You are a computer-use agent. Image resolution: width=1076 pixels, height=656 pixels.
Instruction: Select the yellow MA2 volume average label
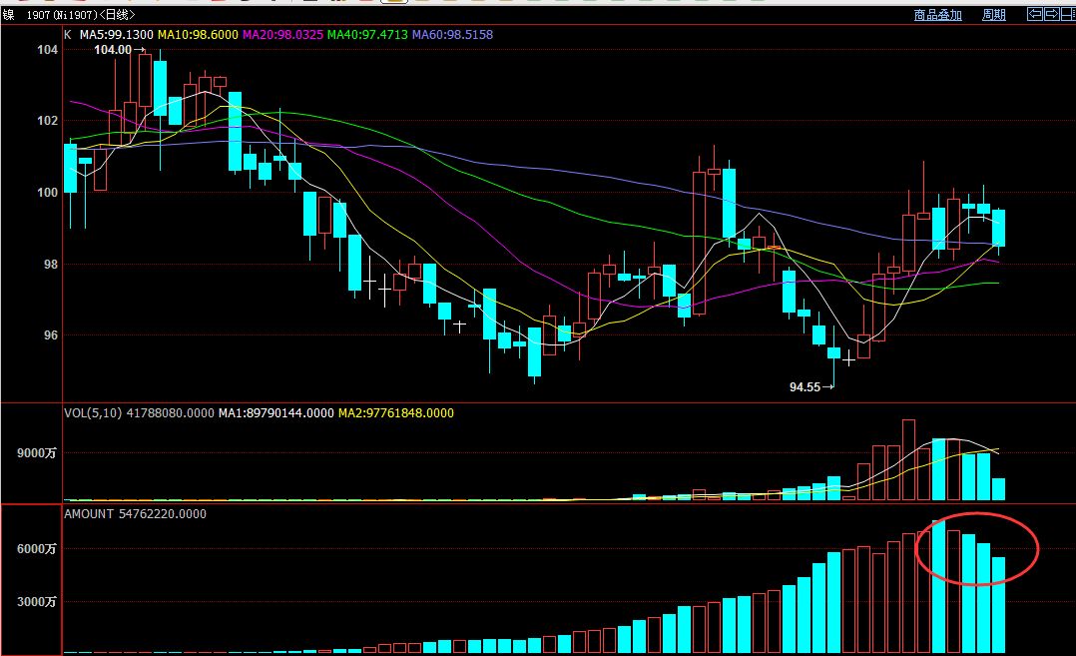coord(396,412)
